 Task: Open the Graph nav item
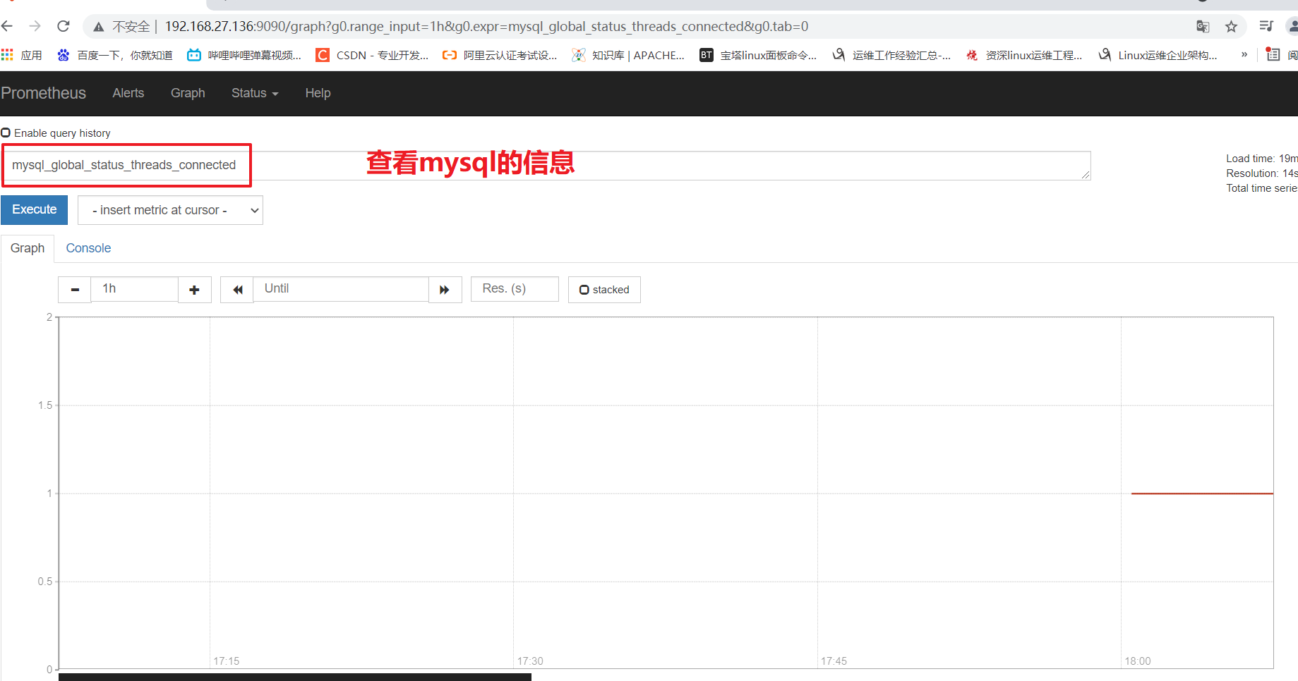(188, 93)
